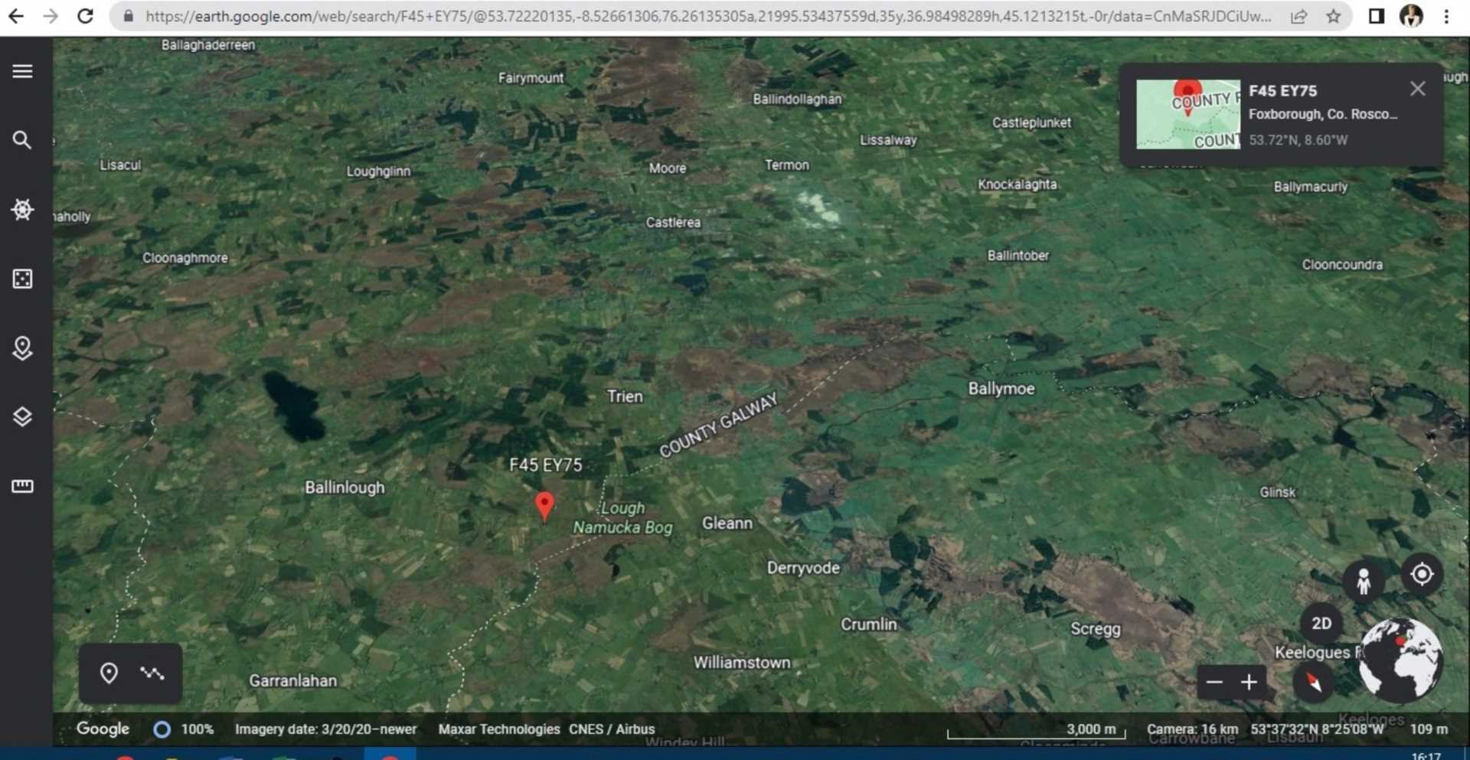Open Map Style layers icon
The width and height of the screenshot is (1470, 760).
(22, 416)
